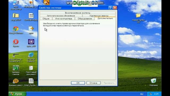Switch to the Имя компьютера tab
The image size is (170, 96).
(x=64, y=19)
